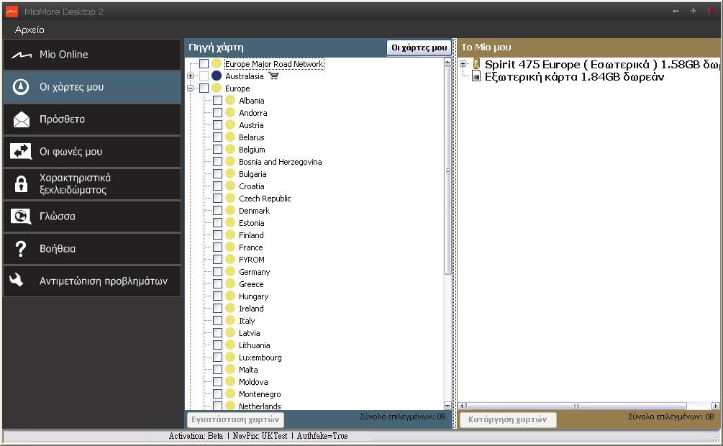The image size is (723, 446).
Task: Click yellow map dot next to Greece
Action: [x=230, y=283]
